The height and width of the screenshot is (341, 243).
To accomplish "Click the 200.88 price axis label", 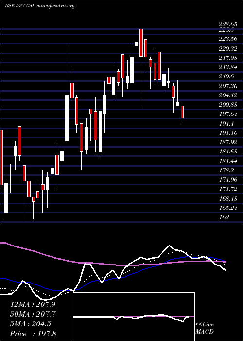I will coord(228,105).
